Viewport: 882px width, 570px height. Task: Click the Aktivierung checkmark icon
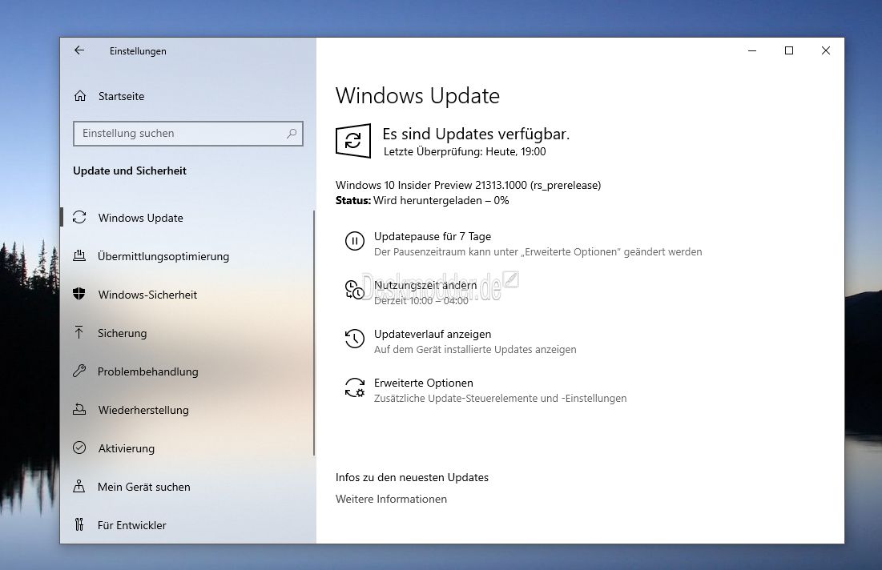(79, 448)
